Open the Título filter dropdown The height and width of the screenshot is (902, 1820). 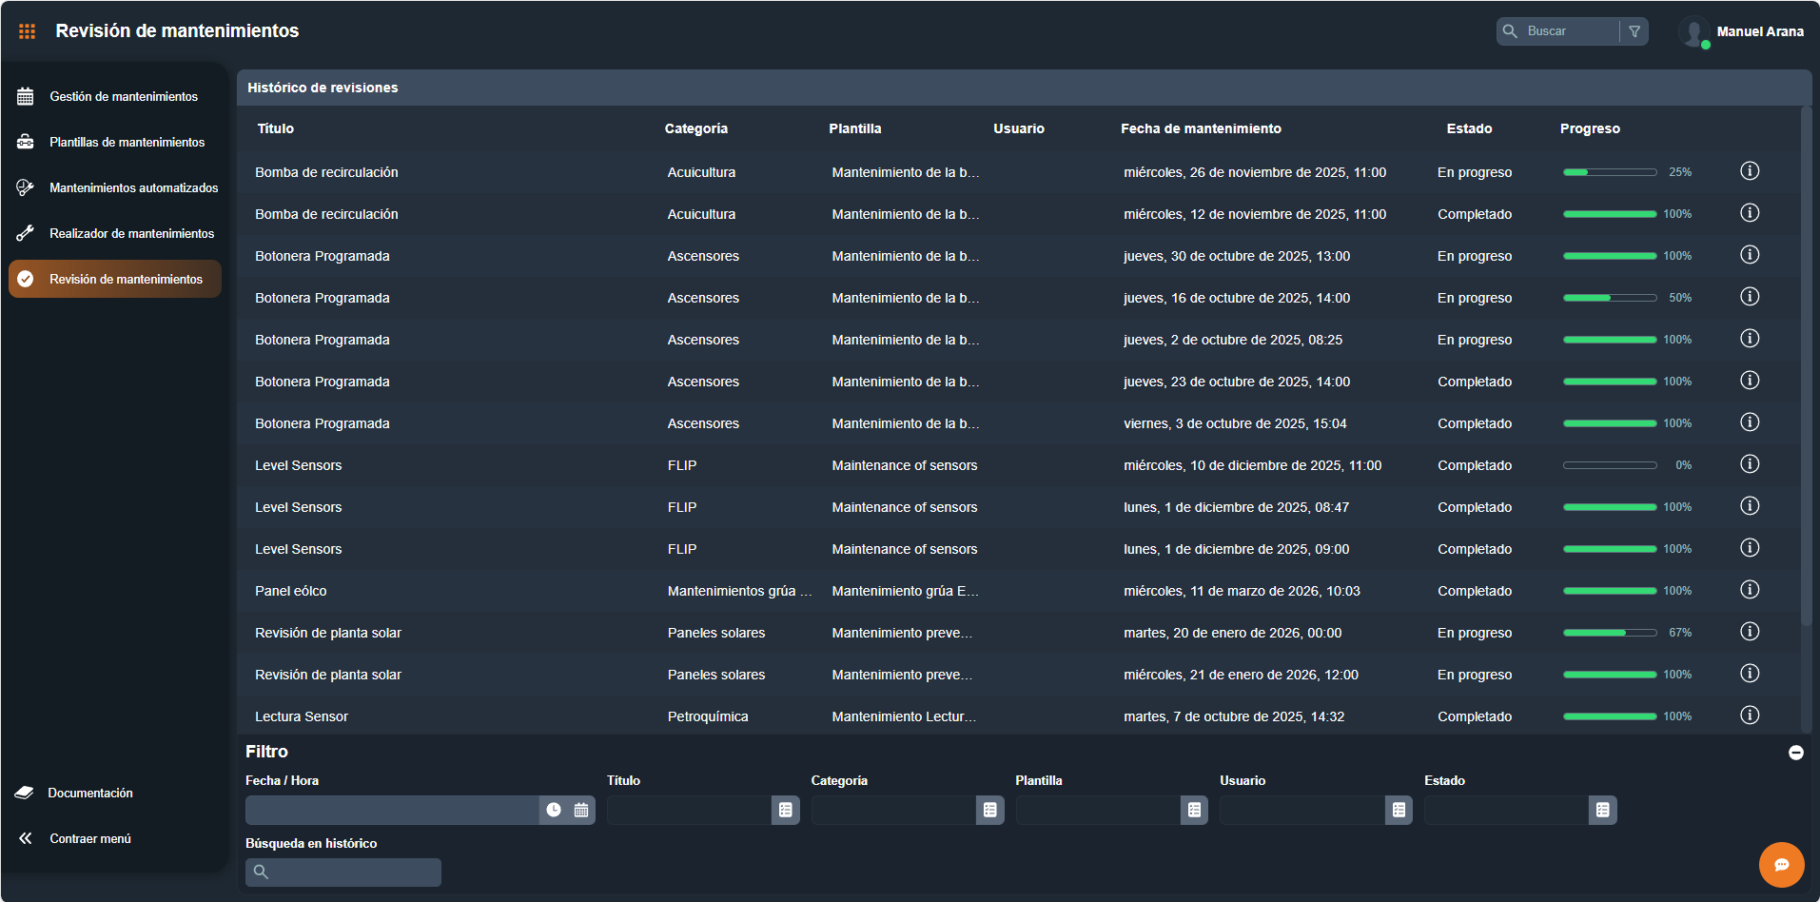tap(785, 810)
